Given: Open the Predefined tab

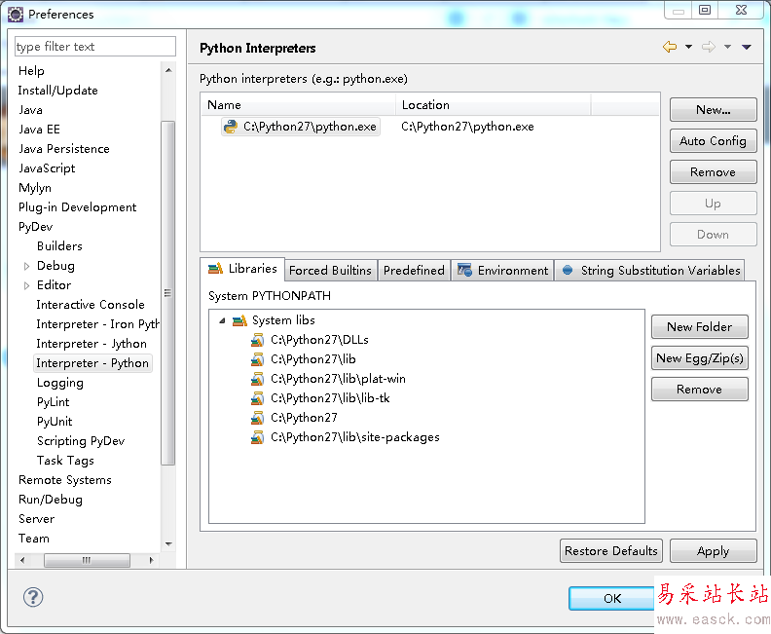Looking at the screenshot, I should pyautogui.click(x=414, y=271).
